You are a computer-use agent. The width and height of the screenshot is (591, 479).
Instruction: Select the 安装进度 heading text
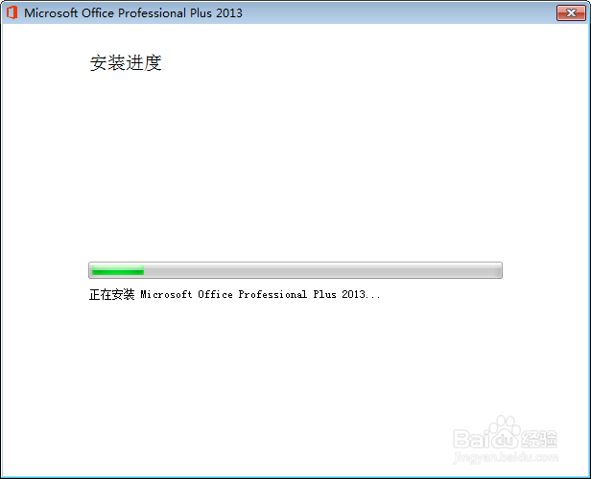click(x=126, y=63)
